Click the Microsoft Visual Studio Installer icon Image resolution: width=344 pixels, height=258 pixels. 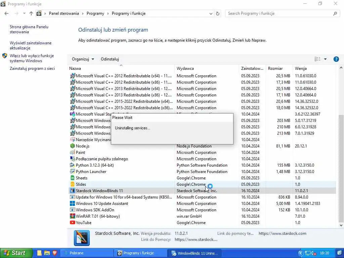(73, 114)
